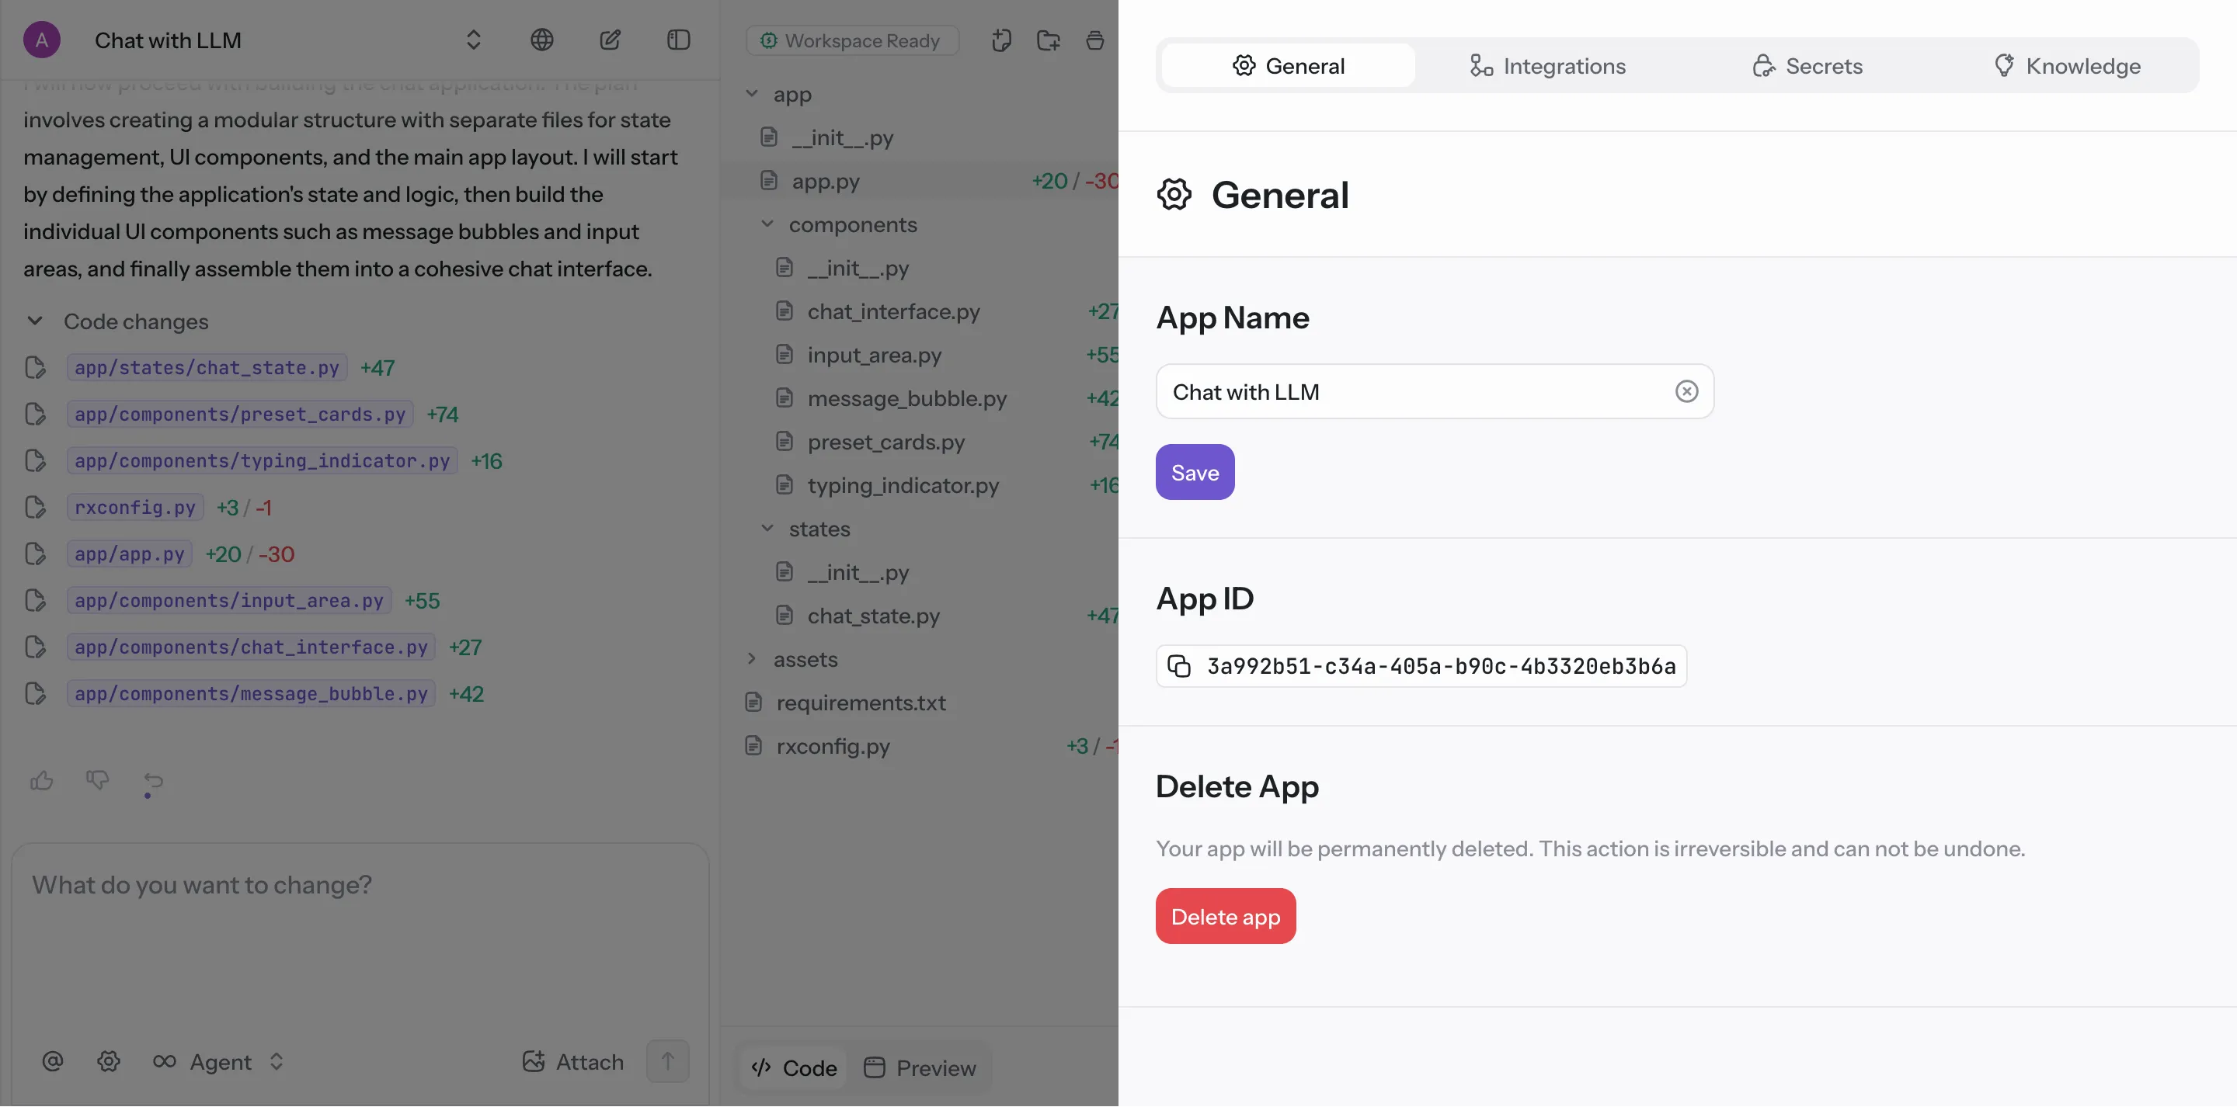Switch to Code view toggle
The height and width of the screenshot is (1107, 2237).
(x=794, y=1068)
